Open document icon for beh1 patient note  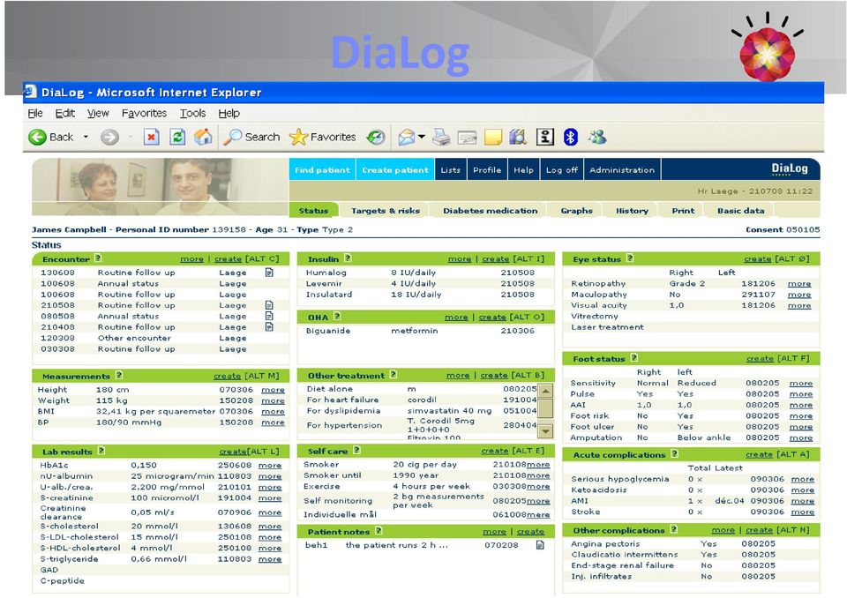tap(540, 545)
